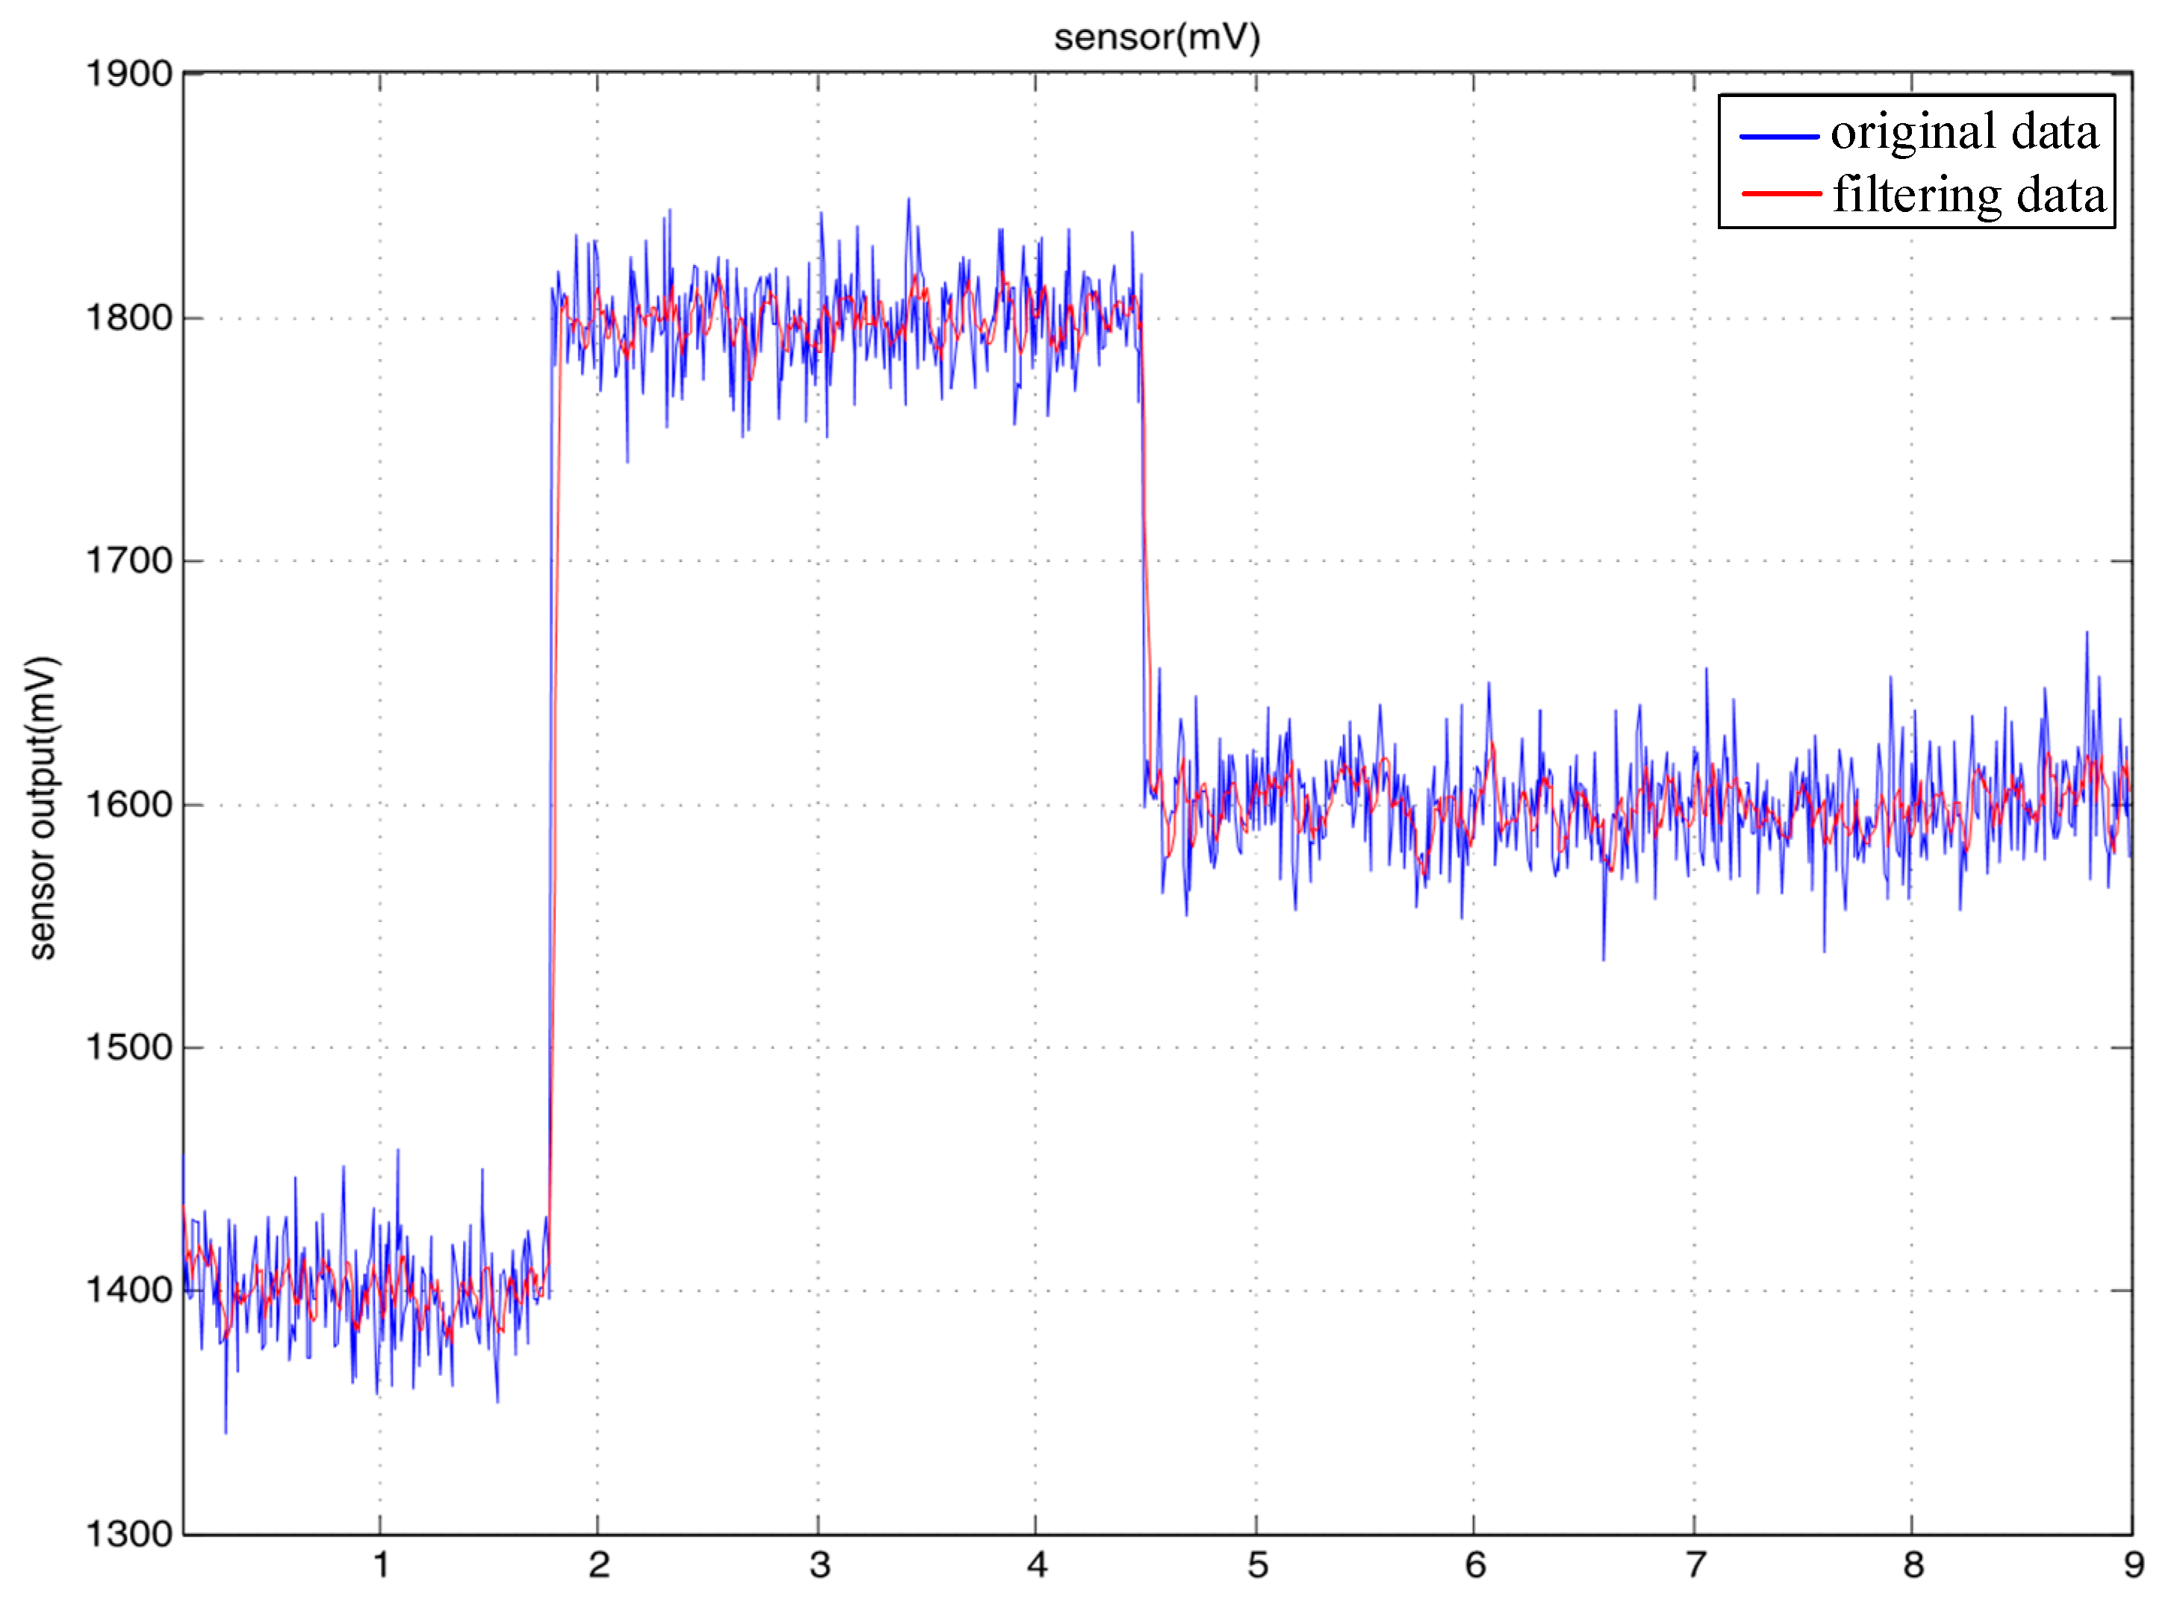Click x-axis tick label 9

click(x=2134, y=1565)
